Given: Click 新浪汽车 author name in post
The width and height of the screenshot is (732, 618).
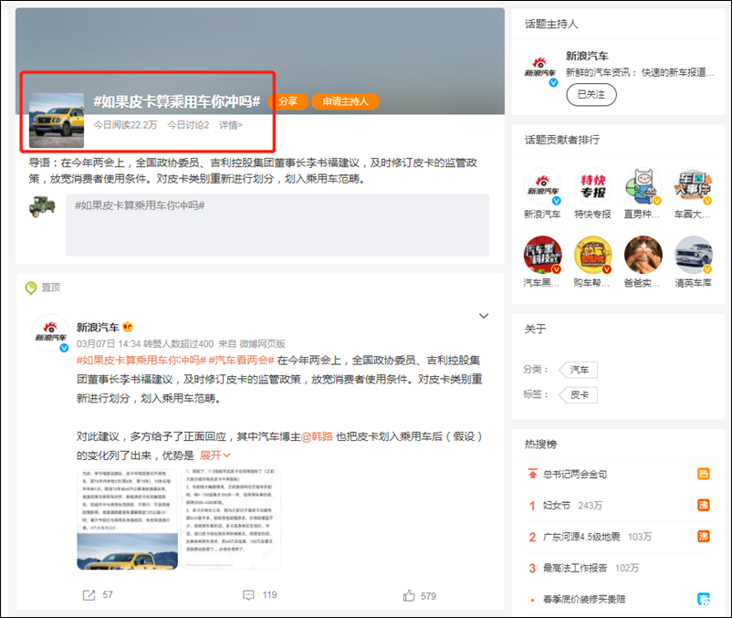Looking at the screenshot, I should pyautogui.click(x=98, y=327).
